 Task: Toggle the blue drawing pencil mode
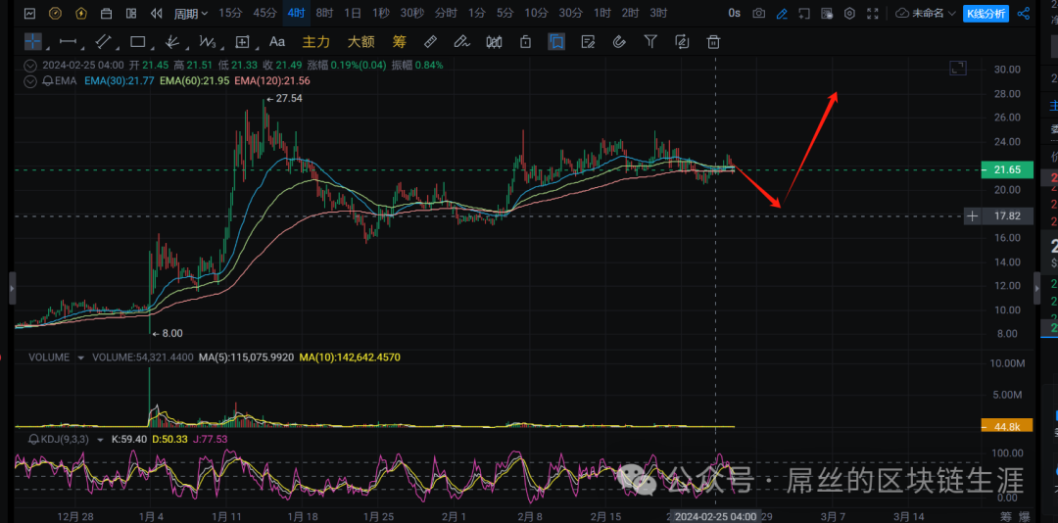[782, 13]
